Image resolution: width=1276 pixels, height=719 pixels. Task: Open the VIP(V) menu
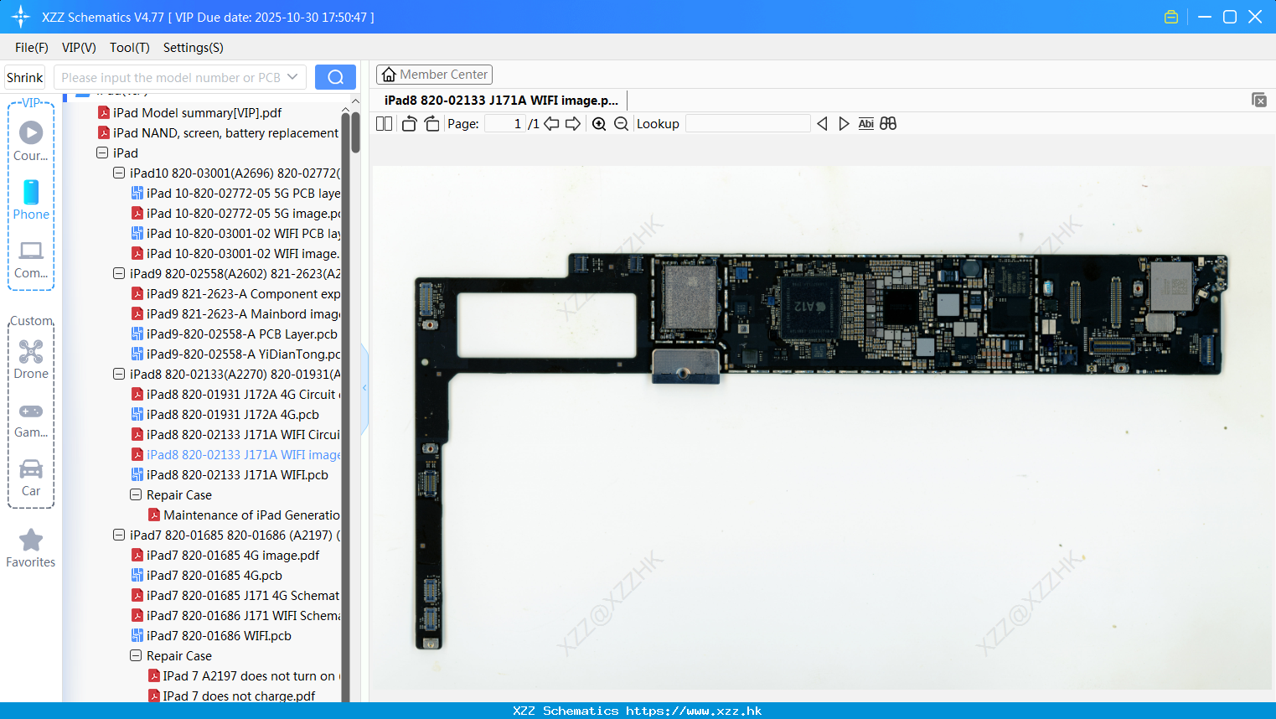[x=79, y=48]
